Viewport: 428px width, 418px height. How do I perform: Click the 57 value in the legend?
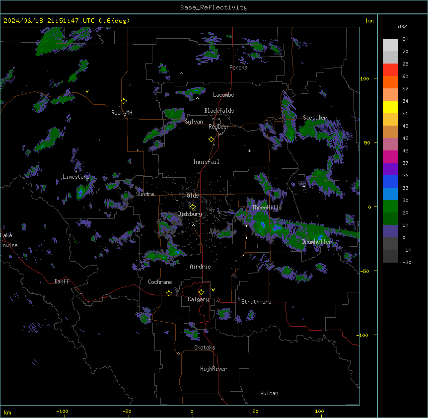(x=405, y=89)
